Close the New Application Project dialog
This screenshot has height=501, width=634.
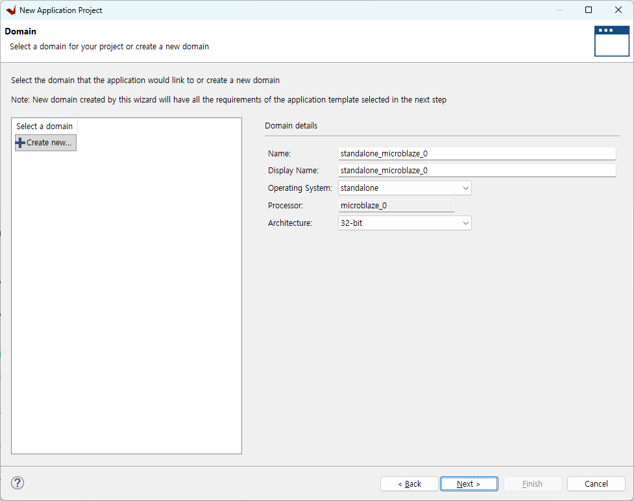618,10
